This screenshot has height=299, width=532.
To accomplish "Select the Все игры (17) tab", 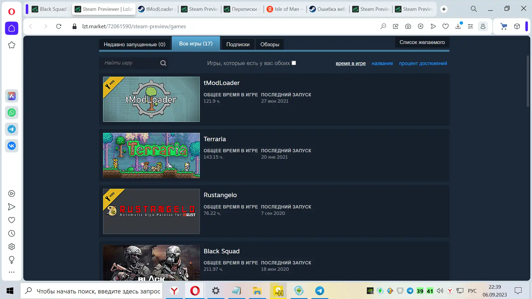I will 196,43.
